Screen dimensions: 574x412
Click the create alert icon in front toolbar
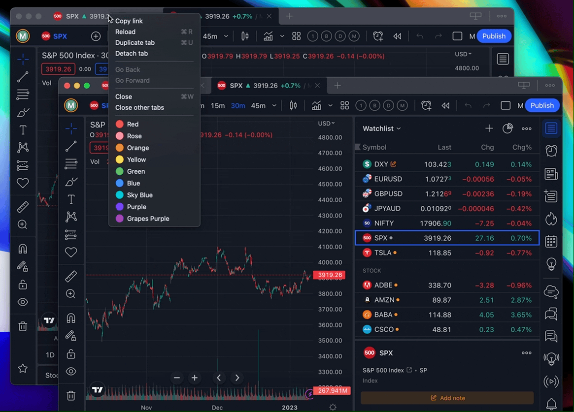coord(426,106)
